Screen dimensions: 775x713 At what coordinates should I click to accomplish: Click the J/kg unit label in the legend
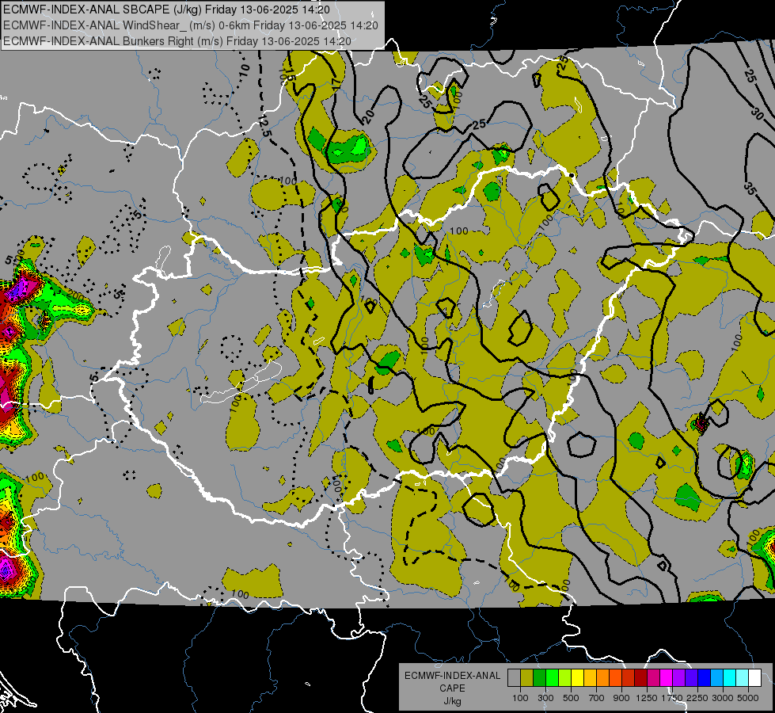point(452,701)
